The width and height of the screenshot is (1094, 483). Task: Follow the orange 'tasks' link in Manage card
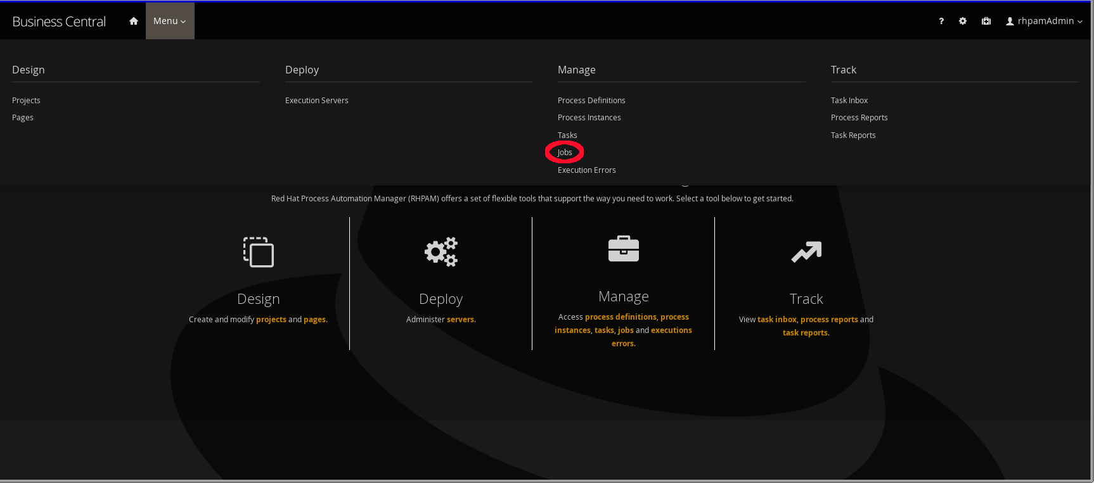(604, 330)
